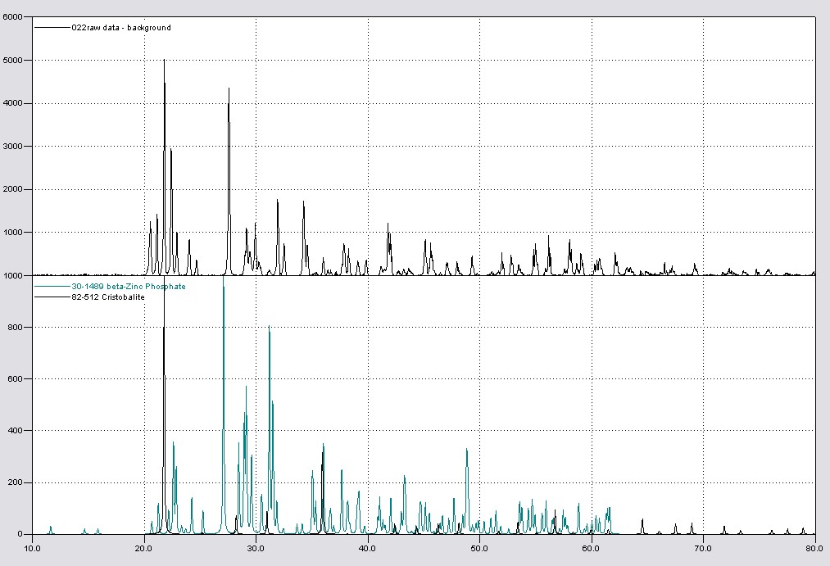
Task: Click the 50.0 x-axis label
Action: point(479,549)
